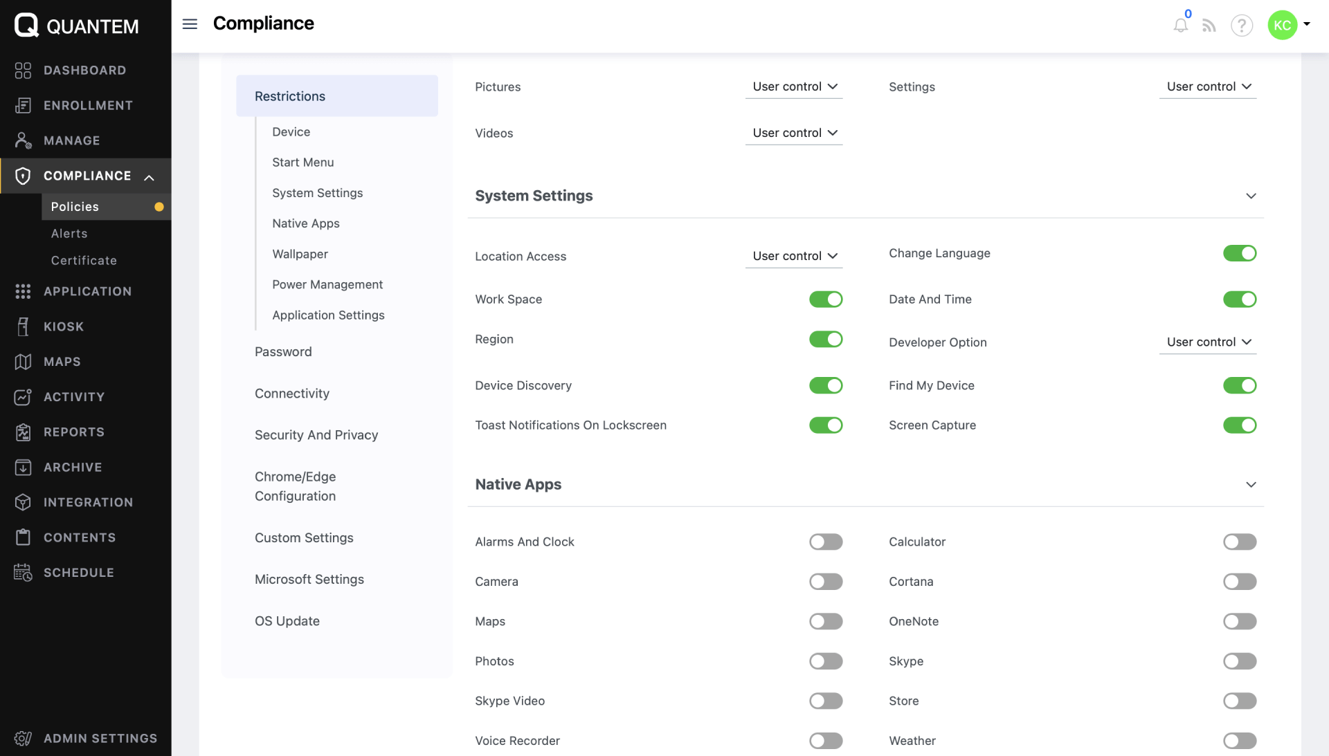Open the Location Access dropdown
1329x756 pixels.
click(x=794, y=256)
